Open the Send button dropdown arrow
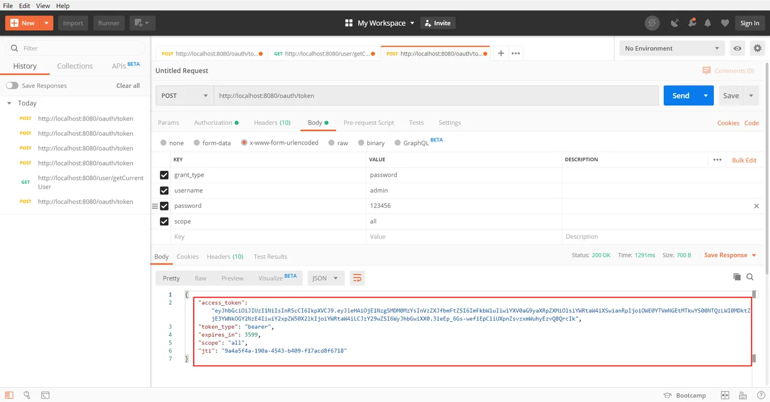 point(706,96)
